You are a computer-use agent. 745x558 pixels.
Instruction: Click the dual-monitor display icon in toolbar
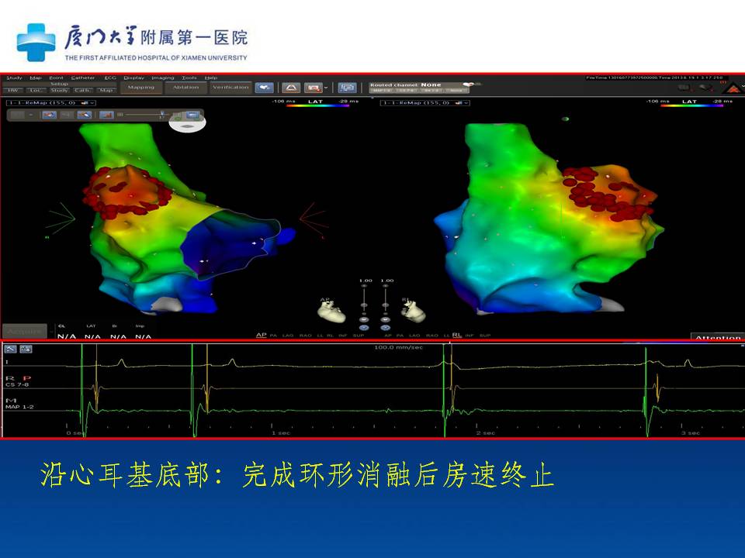(347, 88)
